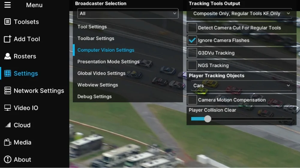Open the Tracking Tools Output dropdown
The height and width of the screenshot is (168, 300).
pos(241,13)
